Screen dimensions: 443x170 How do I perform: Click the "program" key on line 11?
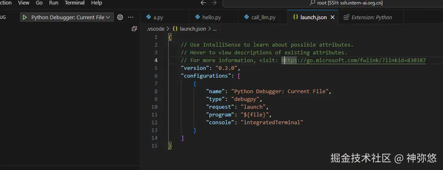[x=220, y=114]
